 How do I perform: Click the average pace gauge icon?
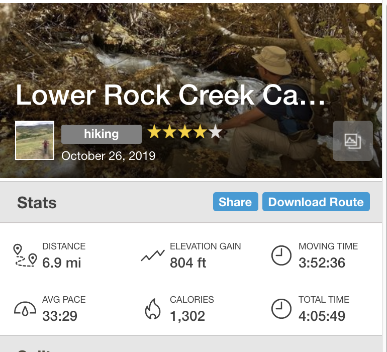pyautogui.click(x=26, y=309)
